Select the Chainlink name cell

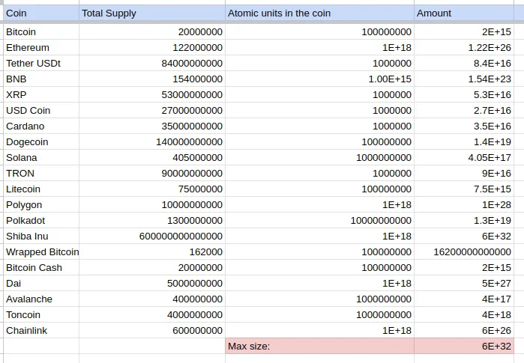point(39,331)
